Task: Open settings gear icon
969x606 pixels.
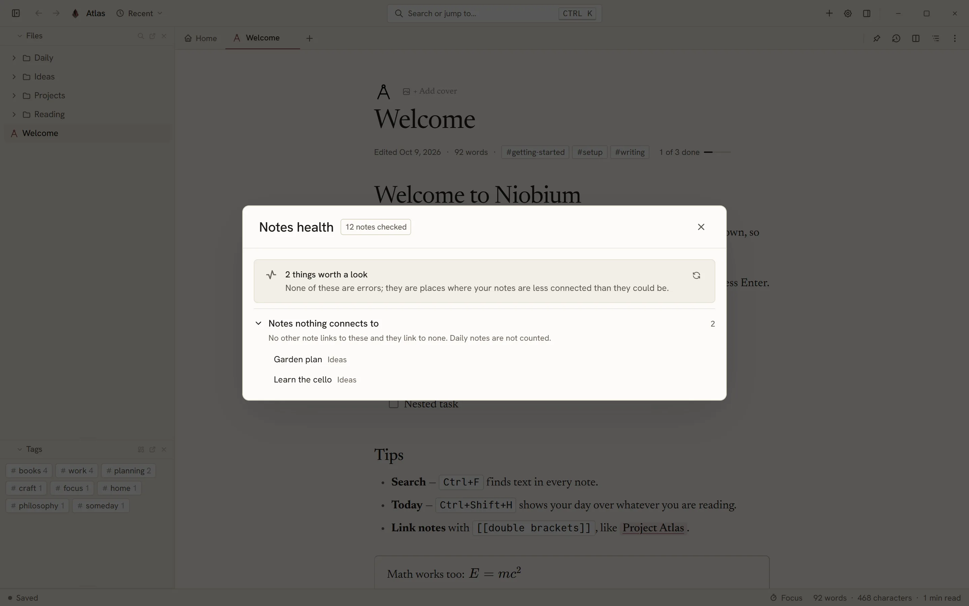Action: [848, 13]
